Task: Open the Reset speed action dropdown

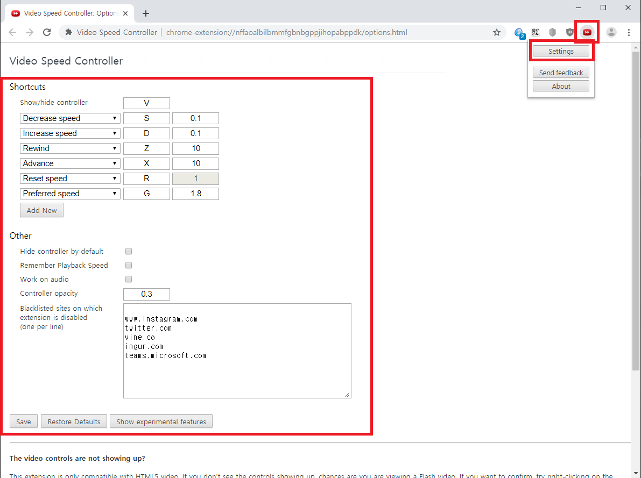Action: tap(70, 179)
